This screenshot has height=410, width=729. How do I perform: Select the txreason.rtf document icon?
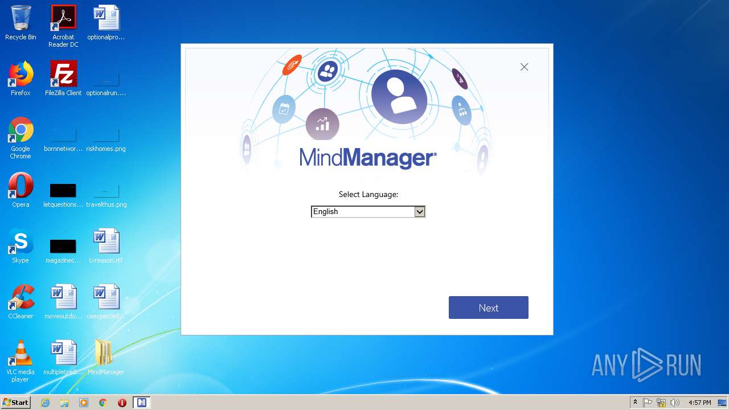(106, 246)
